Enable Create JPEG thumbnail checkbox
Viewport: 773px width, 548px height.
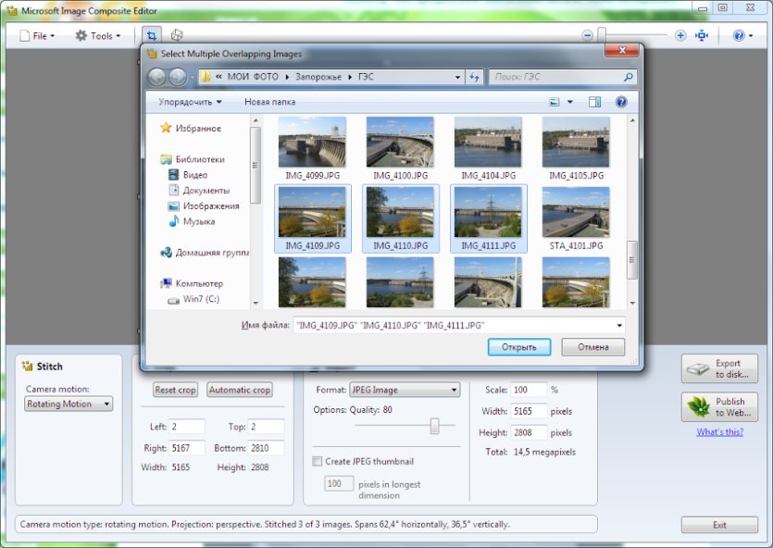[x=317, y=461]
